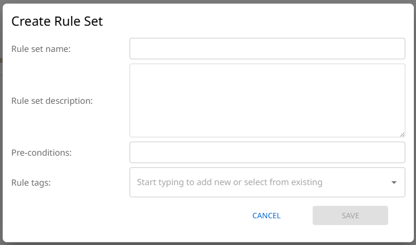The image size is (416, 245).
Task: Select the Pre-conditions input box
Action: [x=267, y=152]
